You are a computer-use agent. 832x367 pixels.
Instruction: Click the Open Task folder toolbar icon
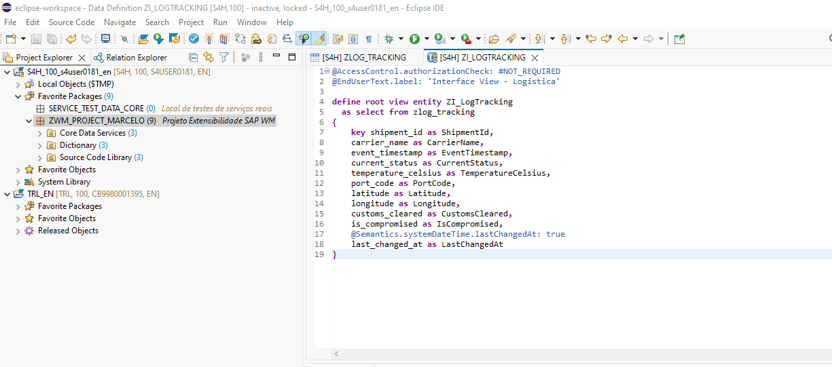(494, 39)
